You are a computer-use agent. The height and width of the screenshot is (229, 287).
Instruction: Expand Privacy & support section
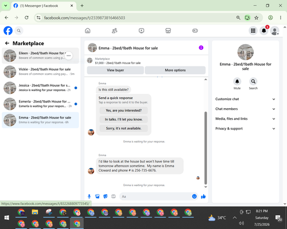coord(245,129)
